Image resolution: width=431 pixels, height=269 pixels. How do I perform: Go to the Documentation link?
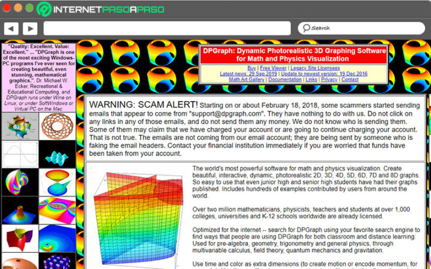point(285,80)
